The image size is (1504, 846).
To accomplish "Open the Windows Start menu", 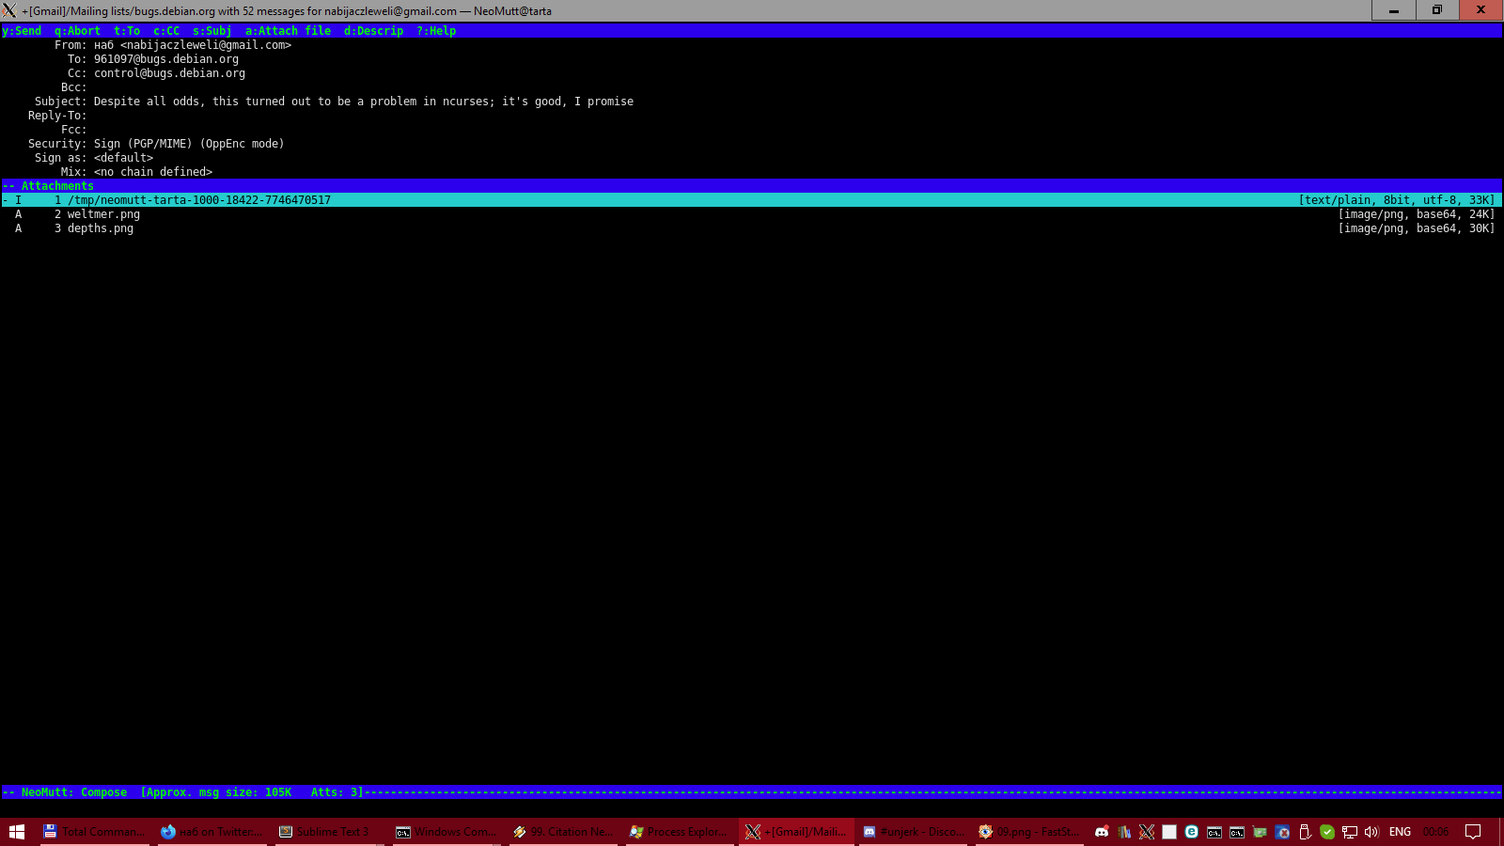I will [17, 832].
